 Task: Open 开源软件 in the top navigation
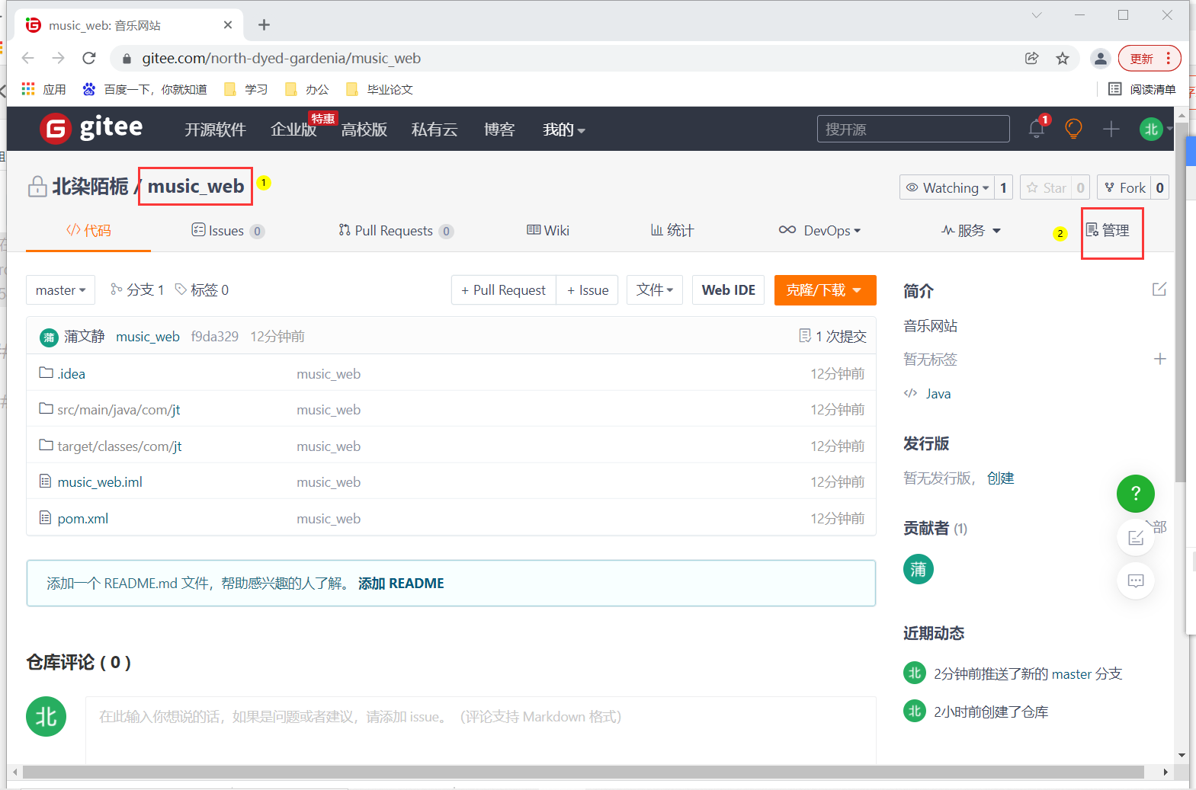215,130
